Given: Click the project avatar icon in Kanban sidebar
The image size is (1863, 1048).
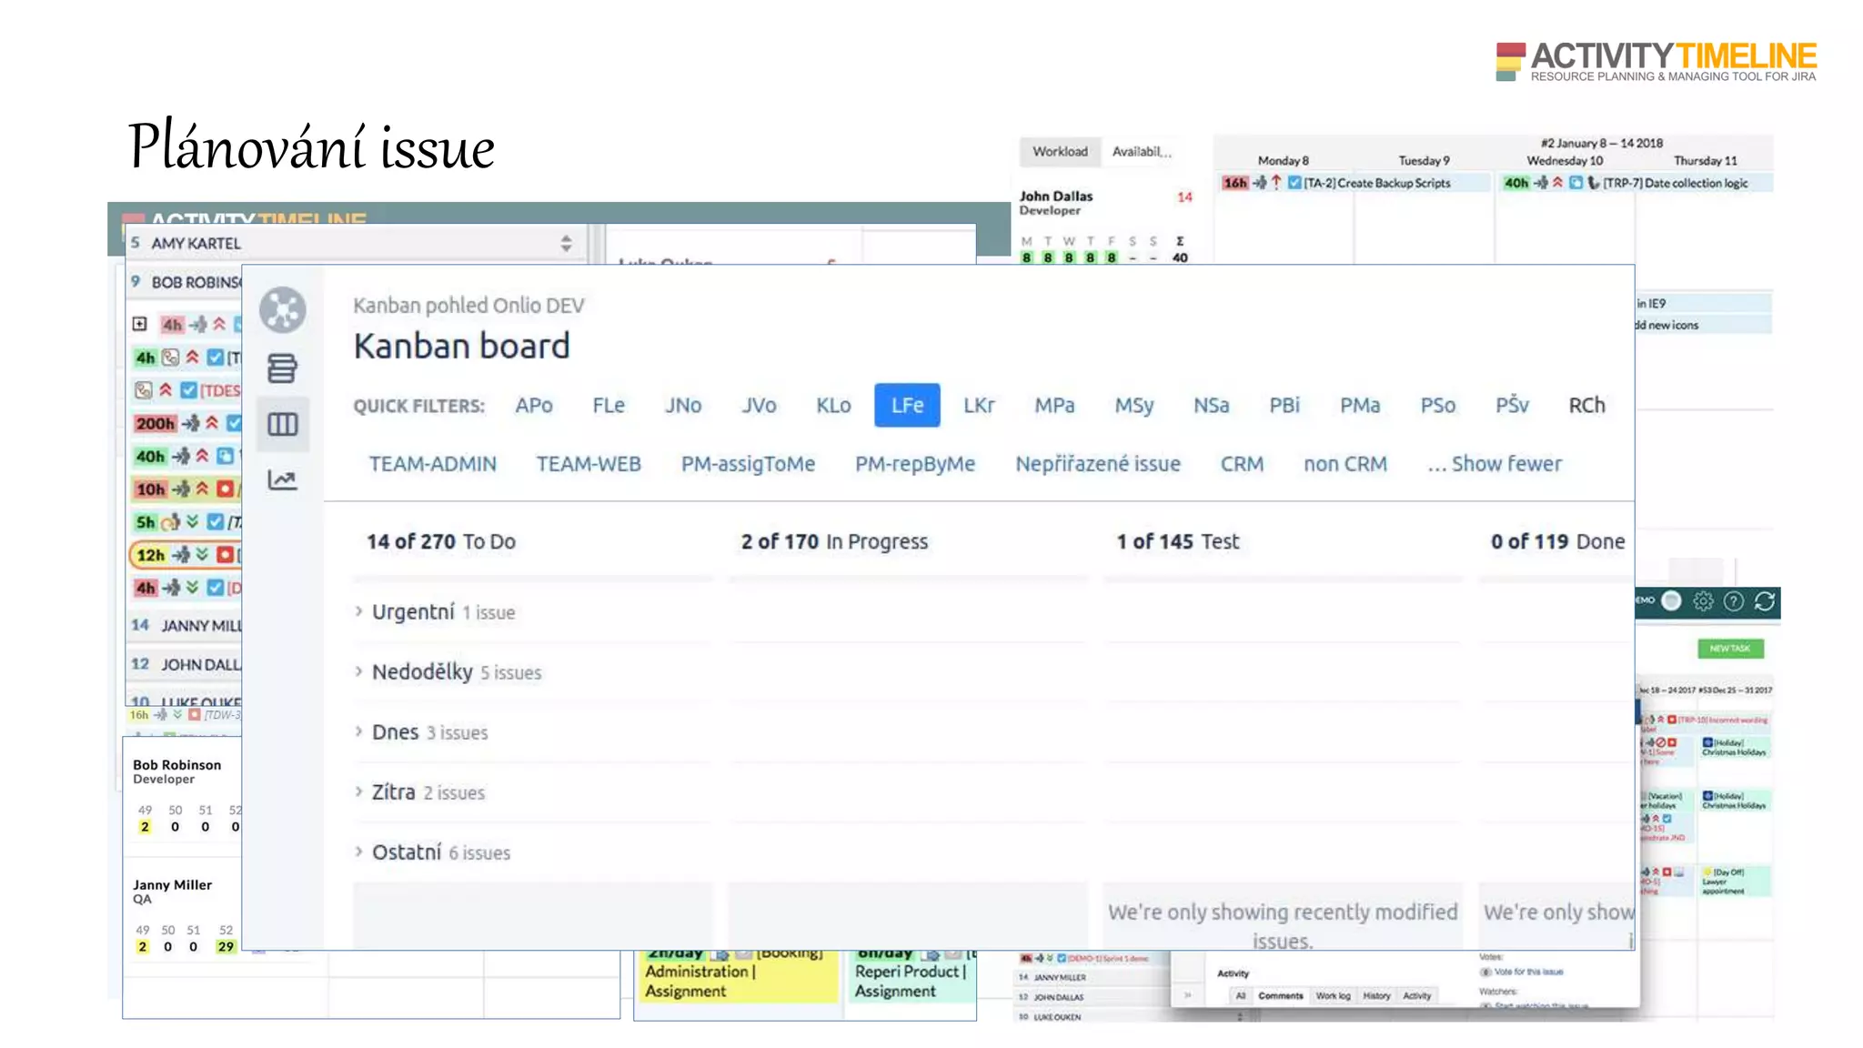Looking at the screenshot, I should coord(282,309).
